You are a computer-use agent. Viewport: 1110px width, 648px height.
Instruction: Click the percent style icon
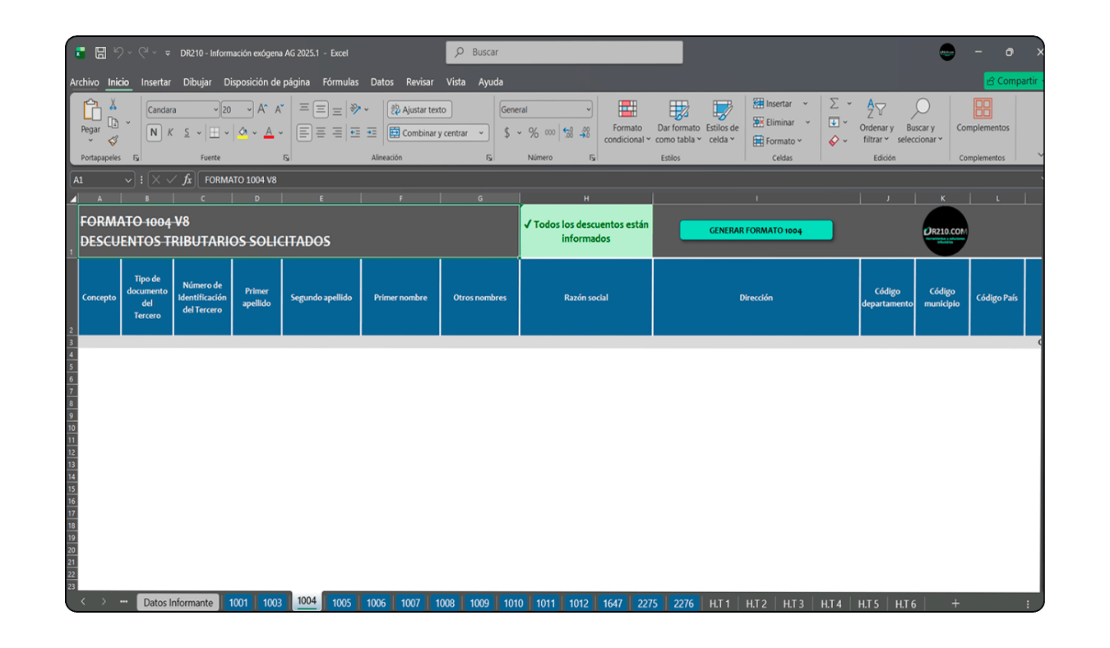(534, 133)
